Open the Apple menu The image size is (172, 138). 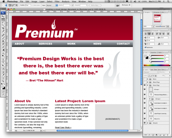pos(4,1)
